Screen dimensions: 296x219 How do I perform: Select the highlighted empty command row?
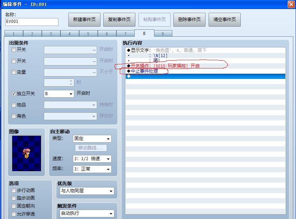pyautogui.click(x=206, y=76)
